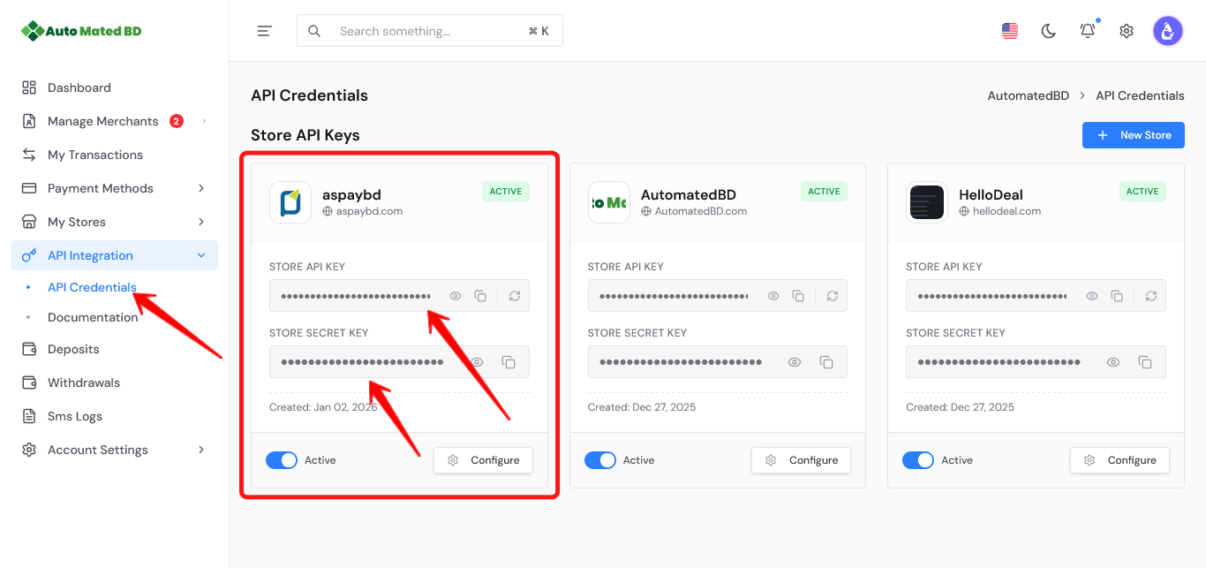The width and height of the screenshot is (1206, 568).
Task: Toggle the aspaybd store Active switch
Action: pyautogui.click(x=282, y=460)
